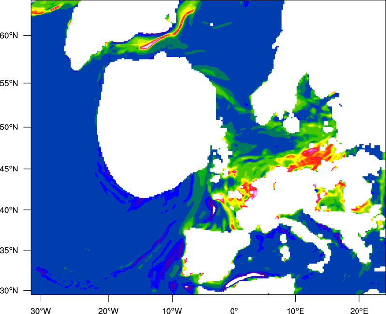This screenshot has width=386, height=314.
Task: Click the 20°W longitude label
Action: point(109,311)
